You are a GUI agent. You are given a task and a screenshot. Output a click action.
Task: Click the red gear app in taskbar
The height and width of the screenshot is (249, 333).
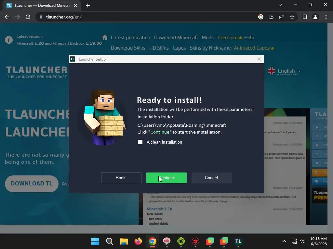[x=195, y=241]
